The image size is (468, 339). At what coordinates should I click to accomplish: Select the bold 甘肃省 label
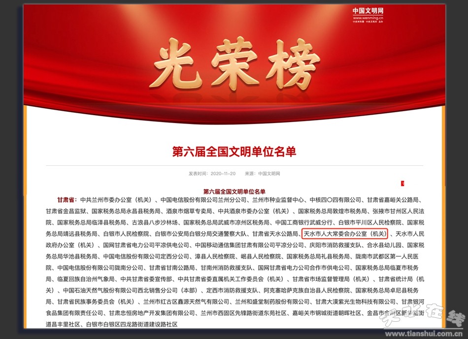click(66, 200)
